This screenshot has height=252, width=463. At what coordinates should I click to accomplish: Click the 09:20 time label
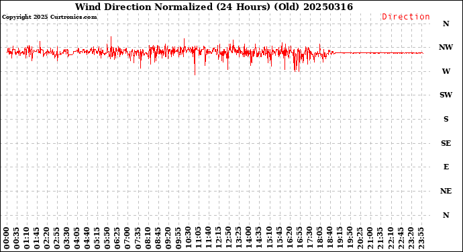(168, 238)
